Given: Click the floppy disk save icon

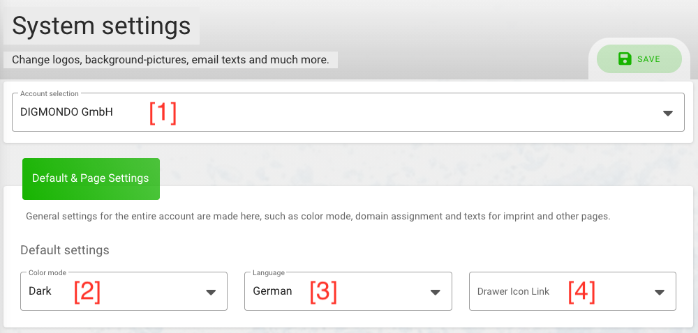Looking at the screenshot, I should pos(625,59).
